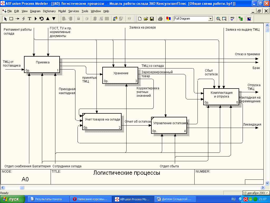Click the RU language indicator

tap(233, 199)
